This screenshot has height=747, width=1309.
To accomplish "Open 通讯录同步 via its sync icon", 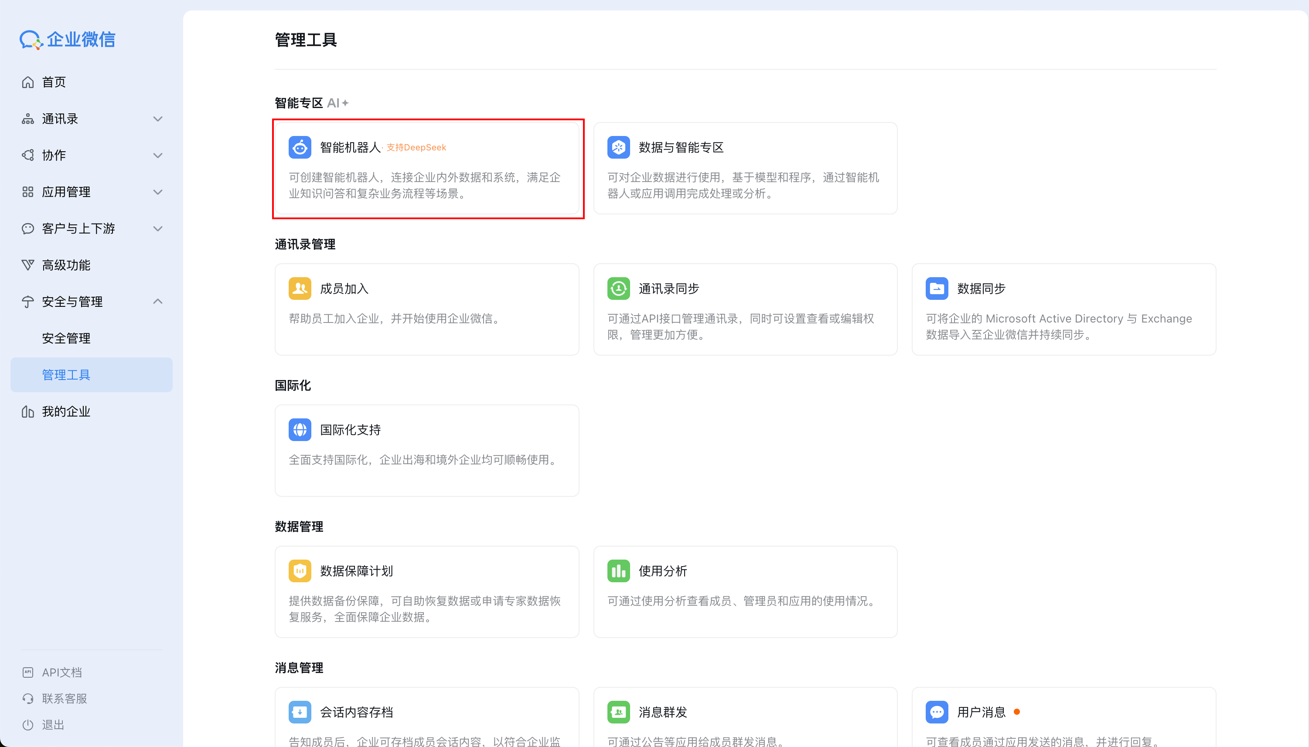I will coord(619,289).
